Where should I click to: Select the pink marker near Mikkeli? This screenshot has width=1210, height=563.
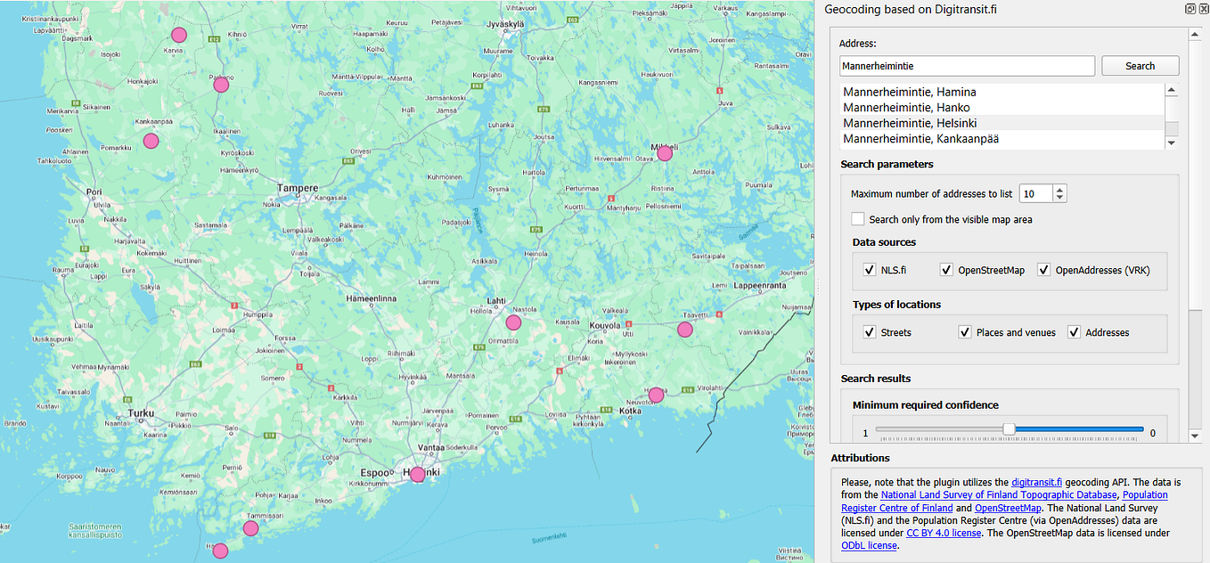[665, 153]
